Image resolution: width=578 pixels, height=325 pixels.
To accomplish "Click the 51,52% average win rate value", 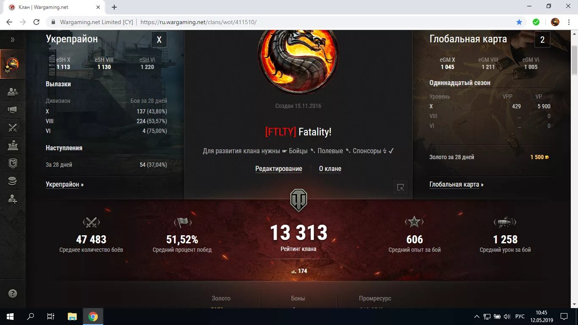I will 182,240.
